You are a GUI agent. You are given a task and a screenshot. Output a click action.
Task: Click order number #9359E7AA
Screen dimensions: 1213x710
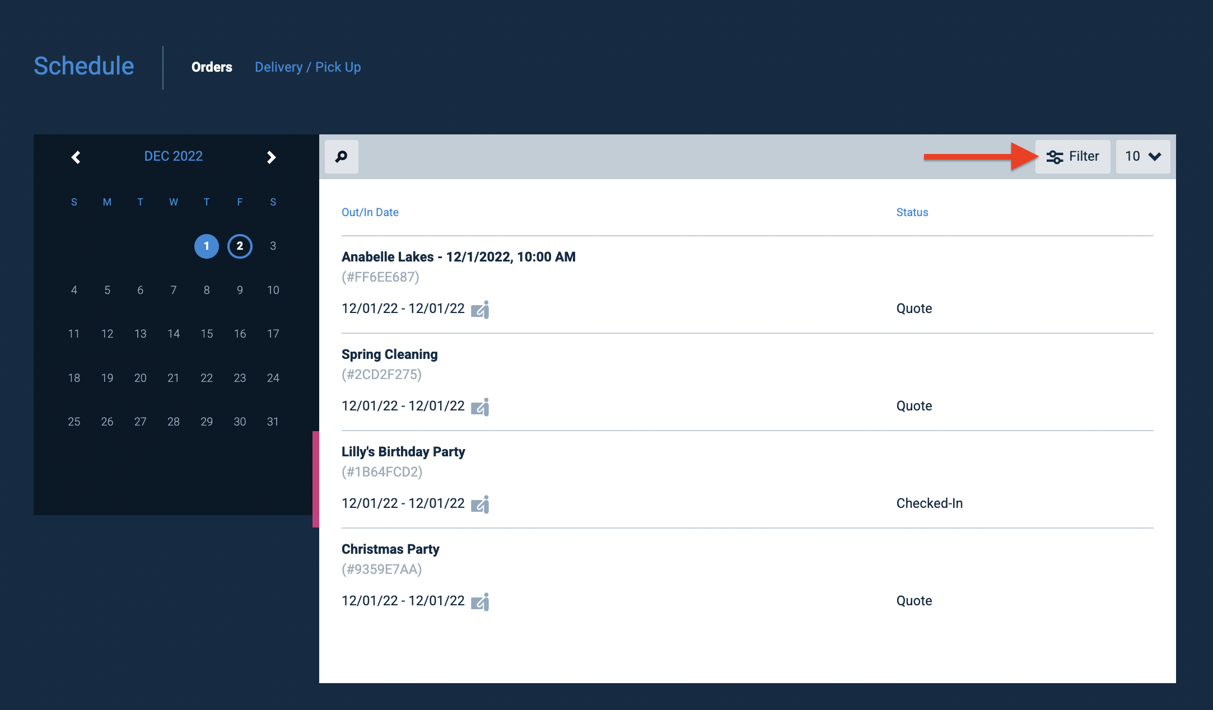point(382,569)
